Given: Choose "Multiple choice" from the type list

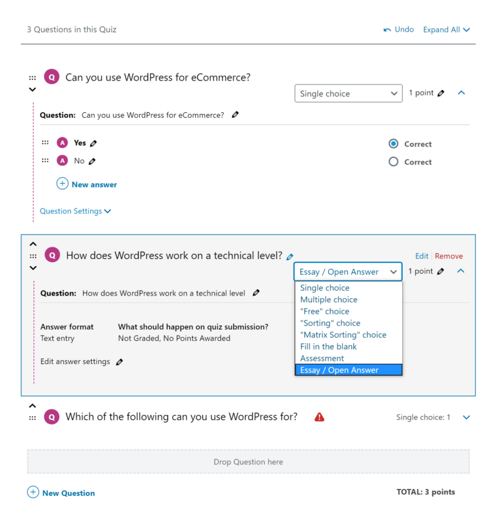Looking at the screenshot, I should pos(329,300).
